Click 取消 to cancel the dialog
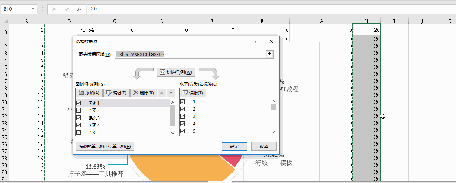456x183 pixels. (x=264, y=146)
